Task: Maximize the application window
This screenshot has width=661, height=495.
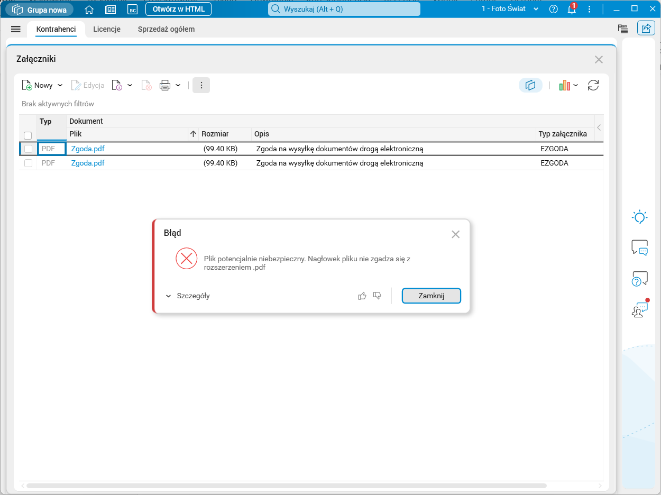Action: click(x=635, y=8)
